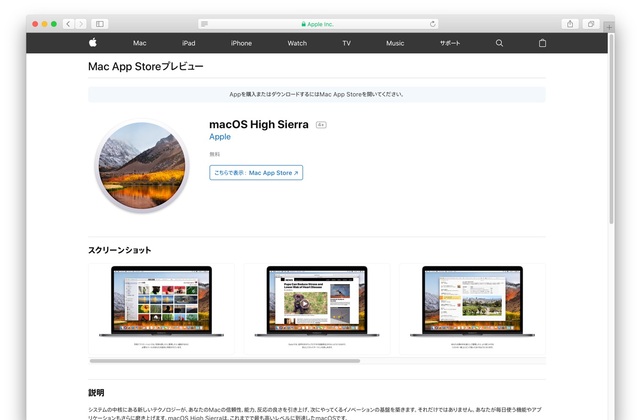Screen dimensions: 641x420
Task: Click the lock icon beside Apple Inc.
Action: [x=304, y=24]
